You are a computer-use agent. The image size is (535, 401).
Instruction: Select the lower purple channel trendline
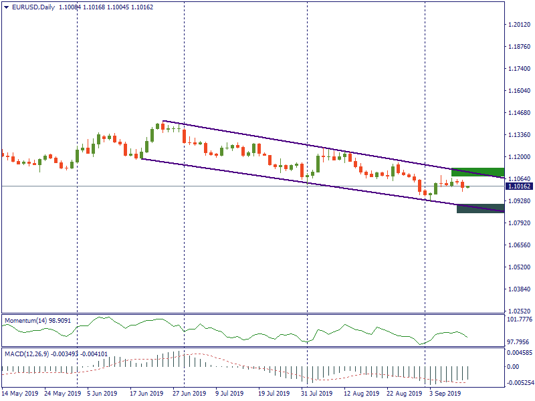click(x=267, y=176)
